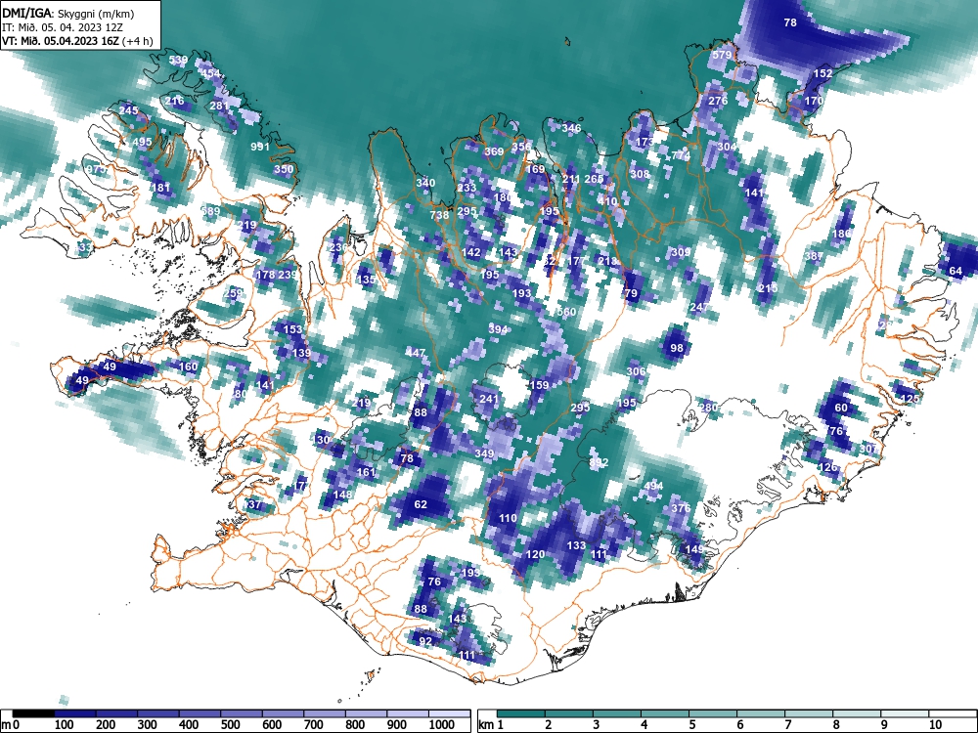Click the visibility value 186

[x=842, y=234]
